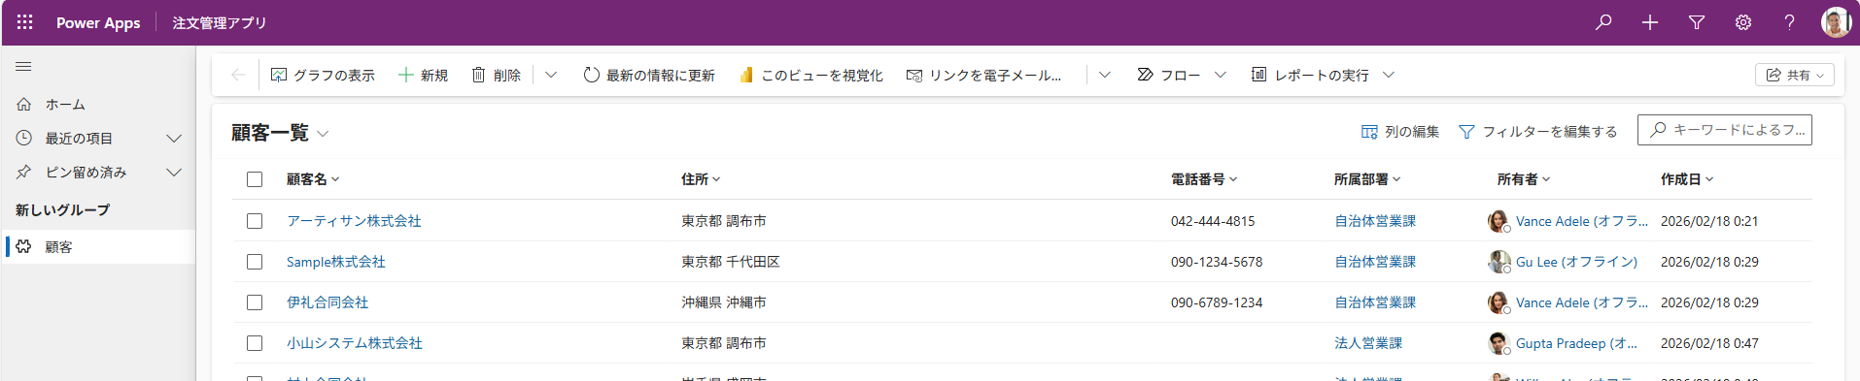Check the アーティサン株式会社 row checkbox
1860x381 pixels.
point(255,221)
